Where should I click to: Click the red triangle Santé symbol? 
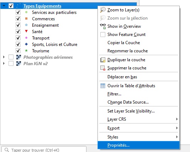click(26, 31)
